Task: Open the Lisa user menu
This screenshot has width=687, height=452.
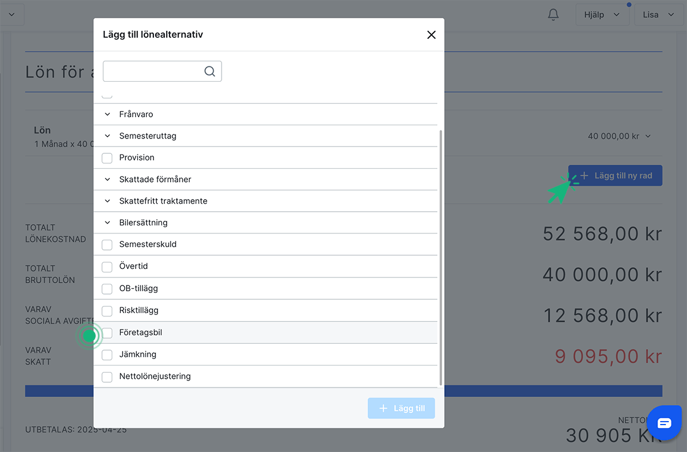Action: (658, 15)
